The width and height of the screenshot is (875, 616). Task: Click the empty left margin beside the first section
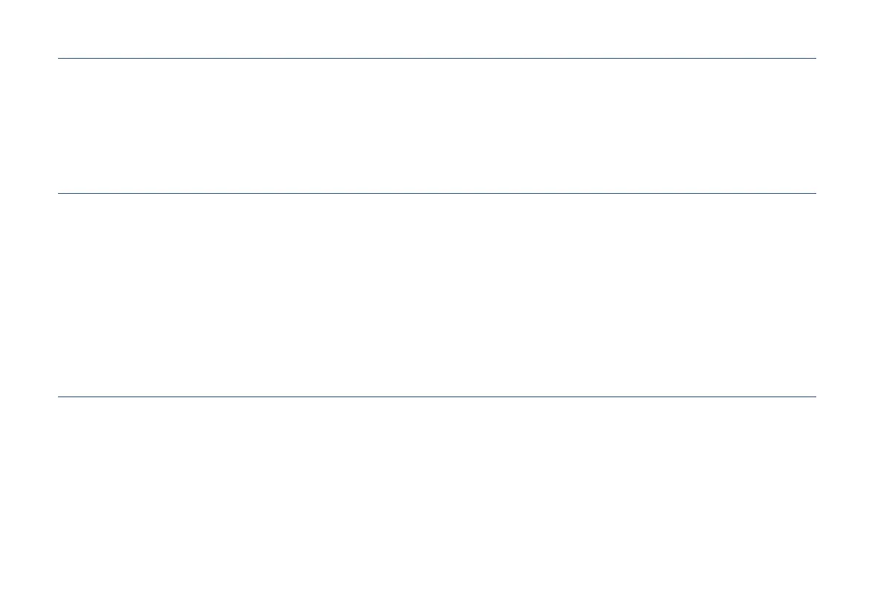coord(29,126)
